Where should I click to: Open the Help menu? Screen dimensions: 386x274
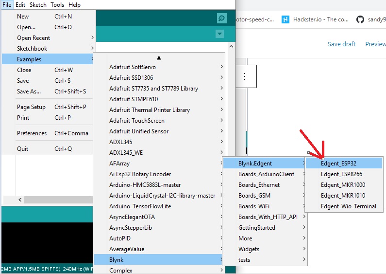74,5
